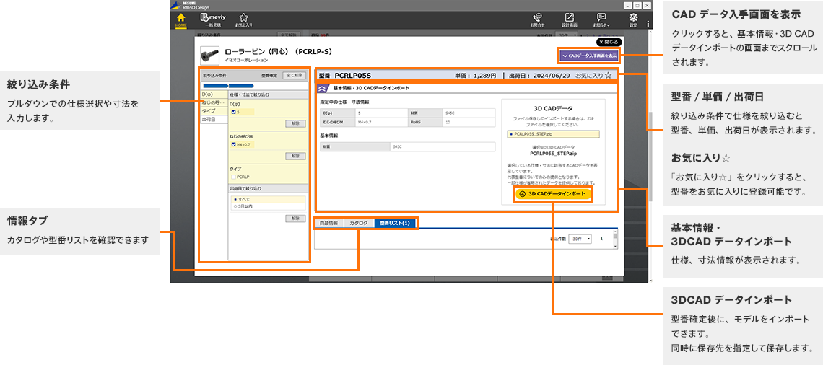Uncheck the M4×0.7 thread checkbox
The height and width of the screenshot is (365, 823).
234,144
